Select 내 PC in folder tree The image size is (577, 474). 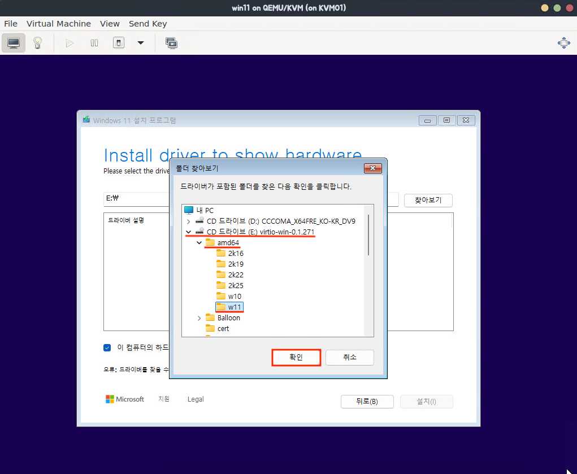point(205,211)
